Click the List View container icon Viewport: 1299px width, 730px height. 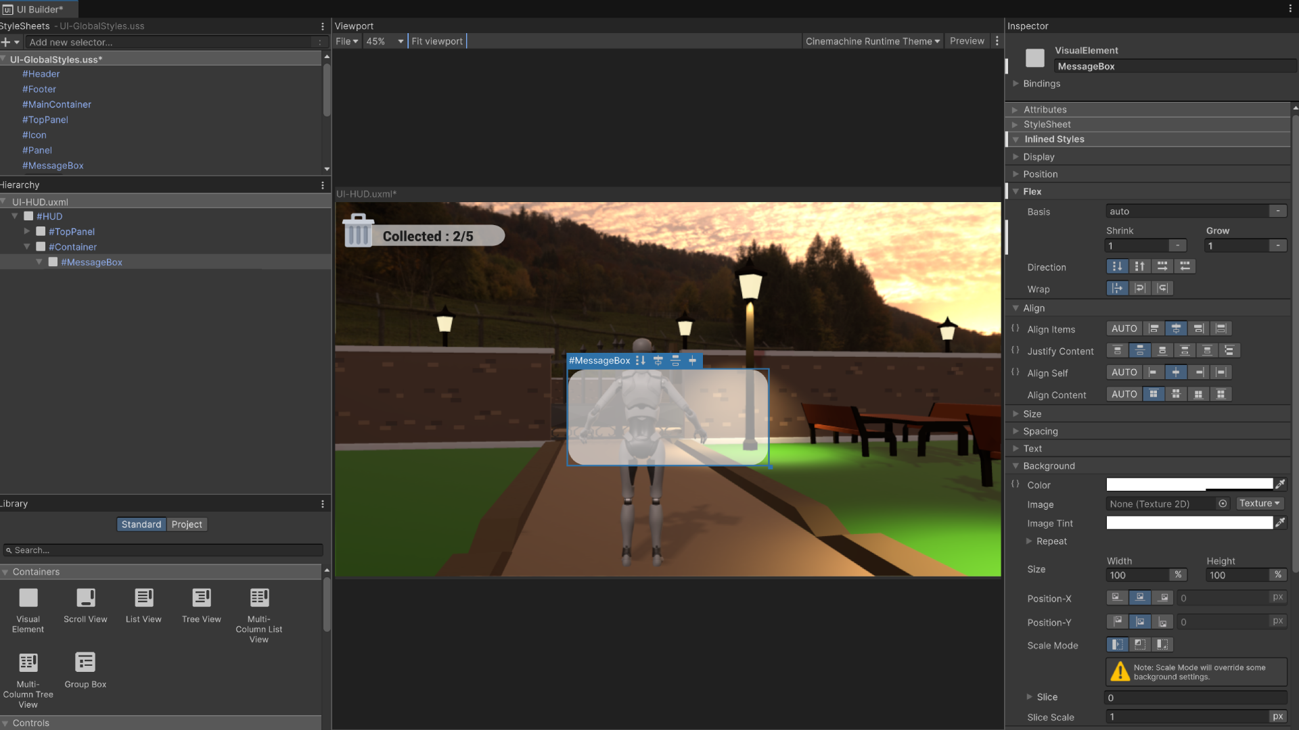tap(143, 598)
